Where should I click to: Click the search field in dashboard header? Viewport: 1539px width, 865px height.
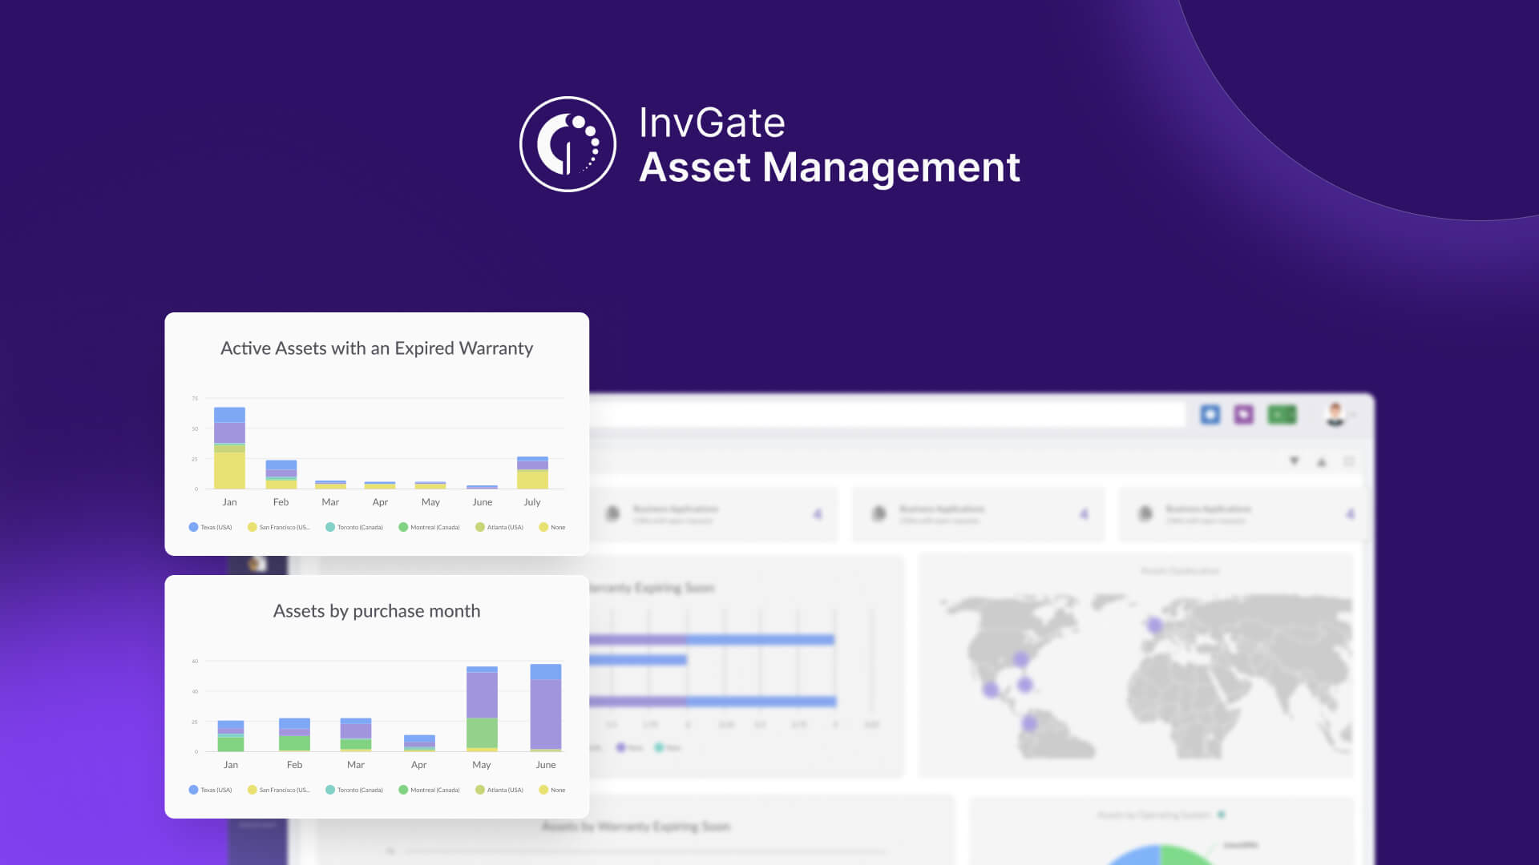pyautogui.click(x=886, y=414)
